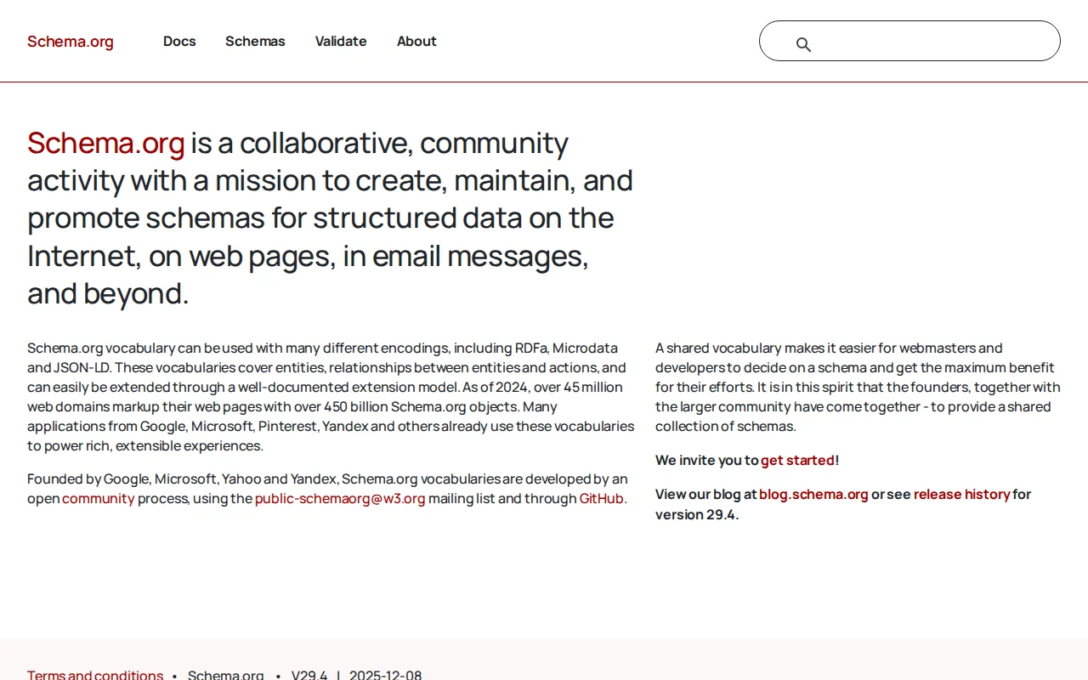Click the Schema.org text in the footer
The width and height of the screenshot is (1088, 680).
tap(226, 674)
